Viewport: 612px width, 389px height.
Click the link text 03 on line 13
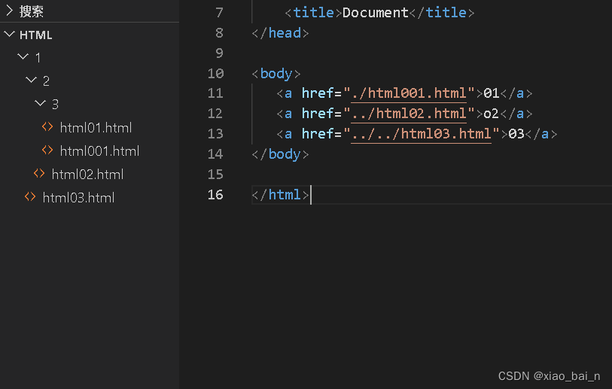coord(516,134)
